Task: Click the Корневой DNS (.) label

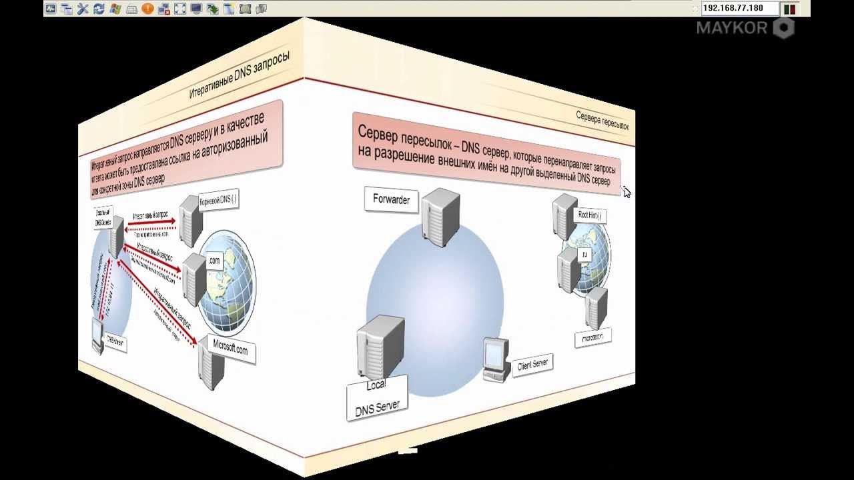Action: 218,201
